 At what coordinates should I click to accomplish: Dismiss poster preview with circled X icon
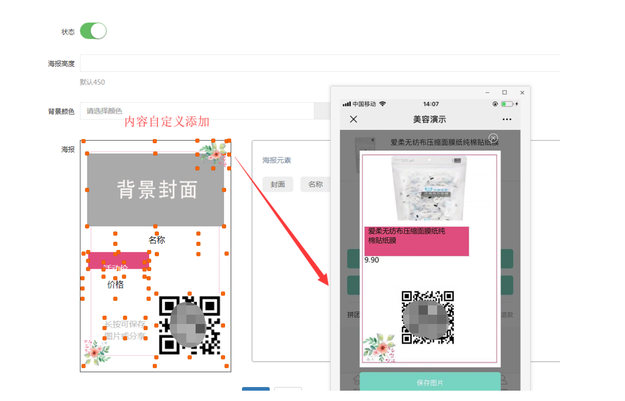click(493, 138)
